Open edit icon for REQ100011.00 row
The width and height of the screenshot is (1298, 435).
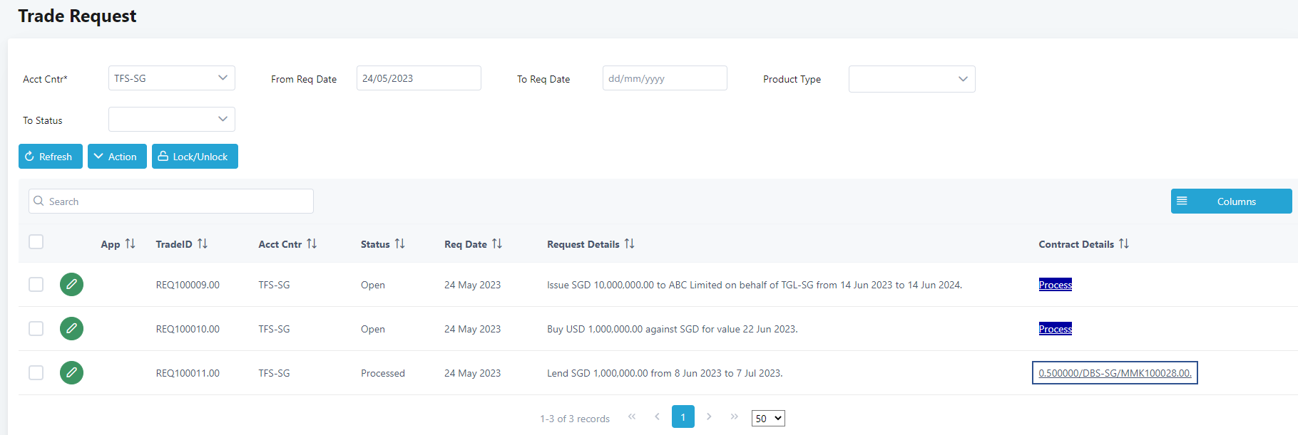[71, 373]
